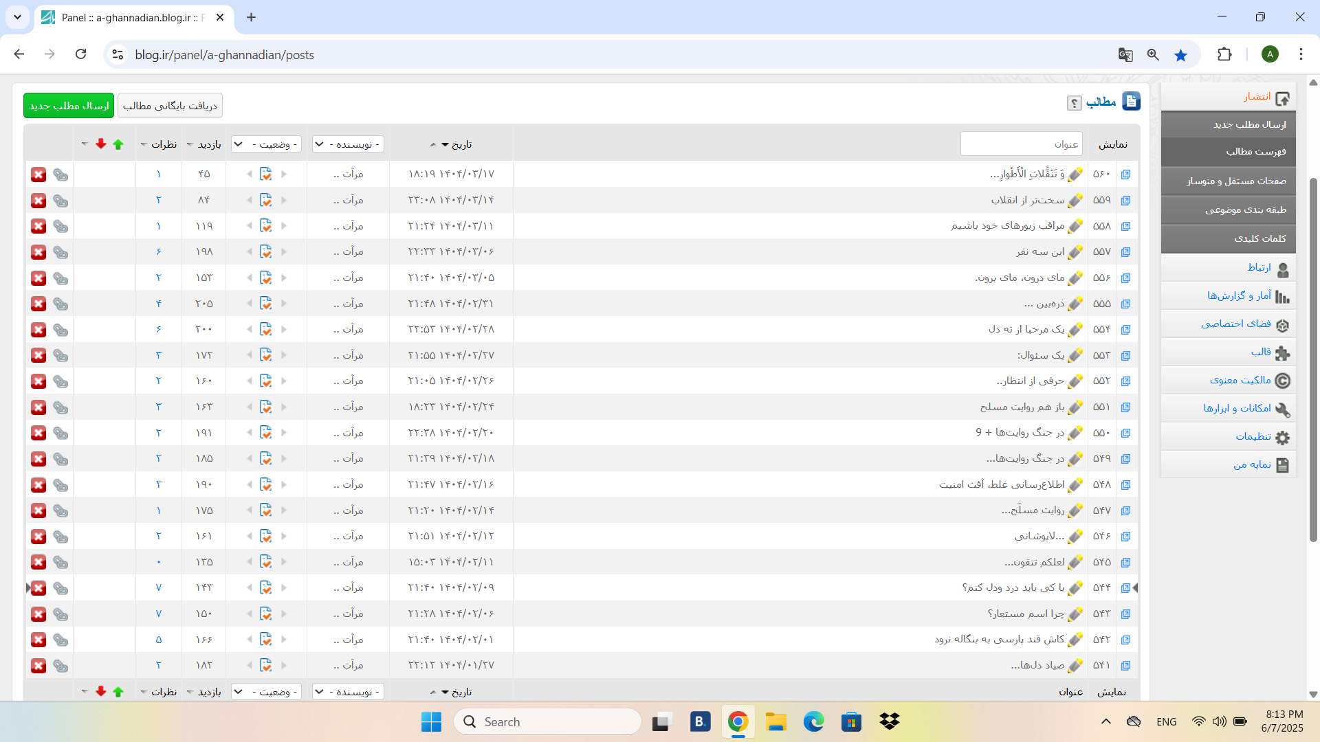Open view icon for post 557
This screenshot has width=1320, height=742.
coord(1125,252)
